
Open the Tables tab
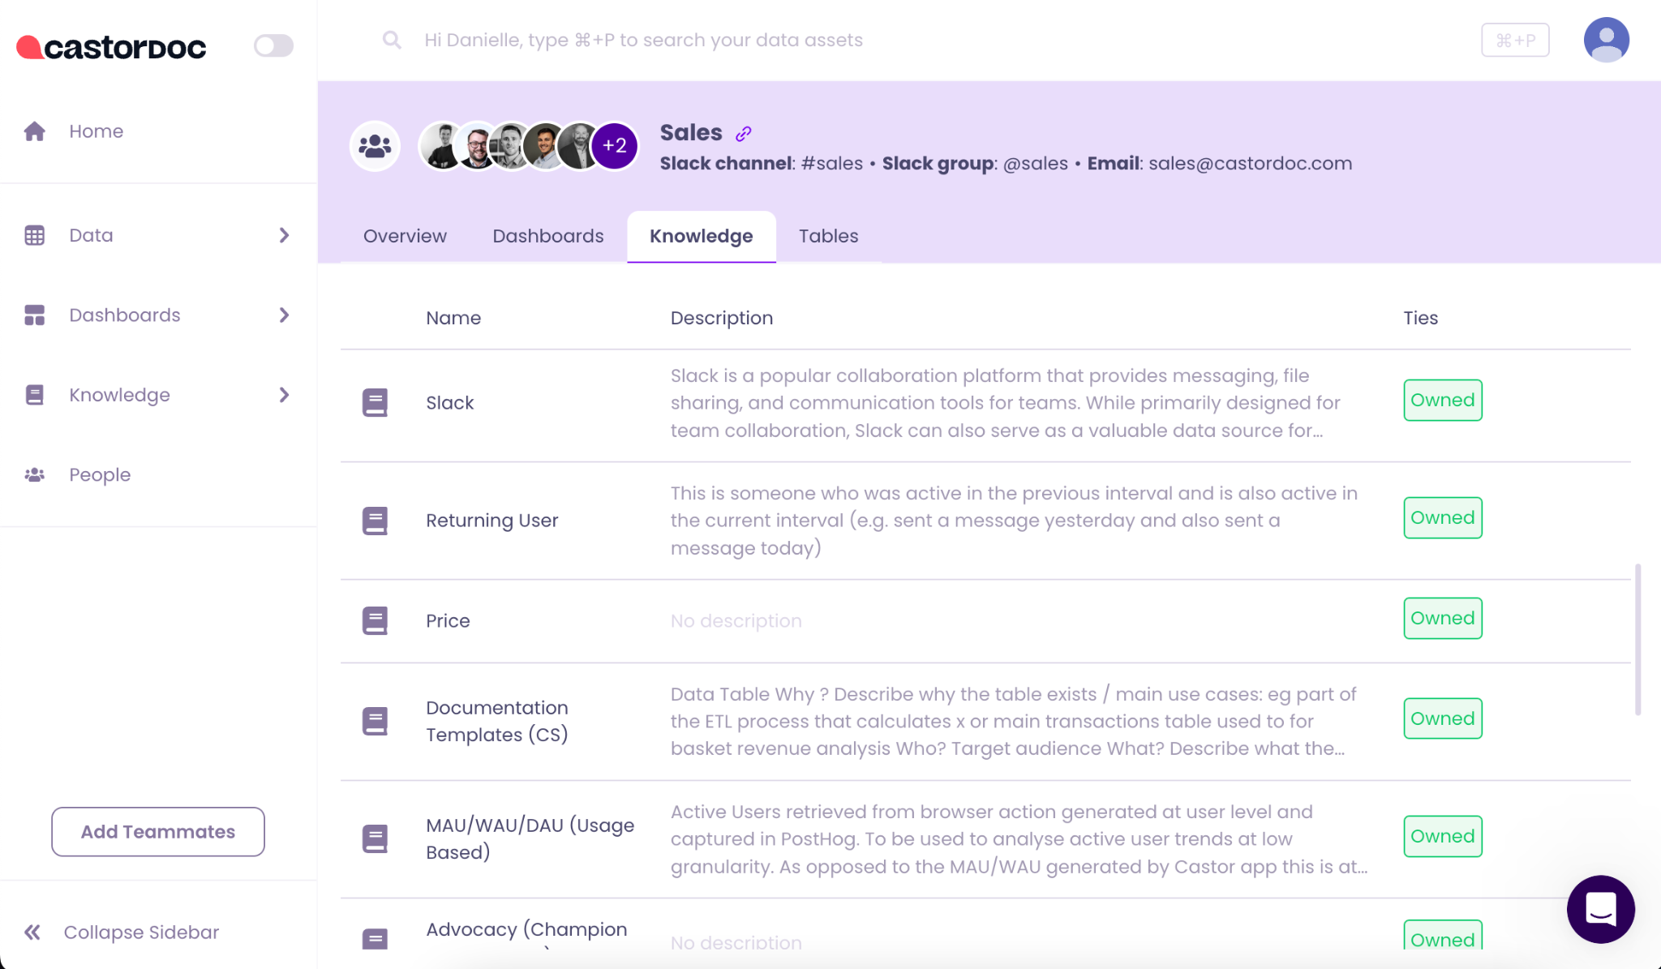click(x=828, y=236)
